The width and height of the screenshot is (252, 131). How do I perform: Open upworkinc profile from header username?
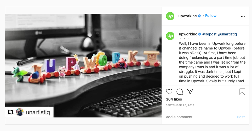(x=187, y=16)
